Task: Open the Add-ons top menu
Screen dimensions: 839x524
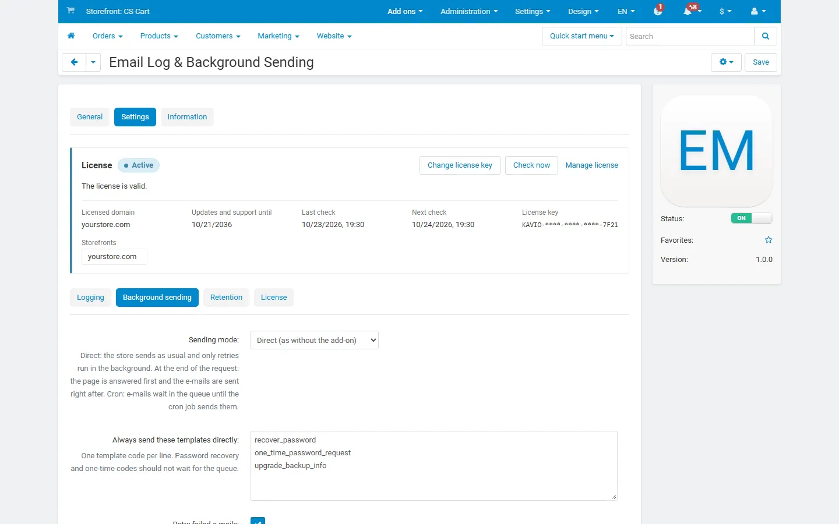Action: point(406,11)
